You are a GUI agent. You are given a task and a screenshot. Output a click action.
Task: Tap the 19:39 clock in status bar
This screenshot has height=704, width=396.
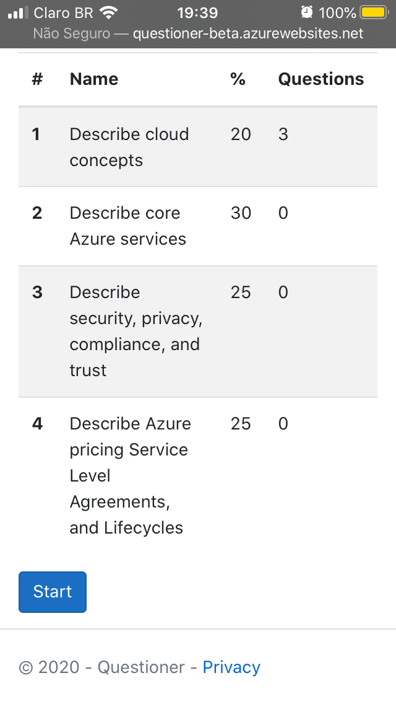pyautogui.click(x=197, y=12)
